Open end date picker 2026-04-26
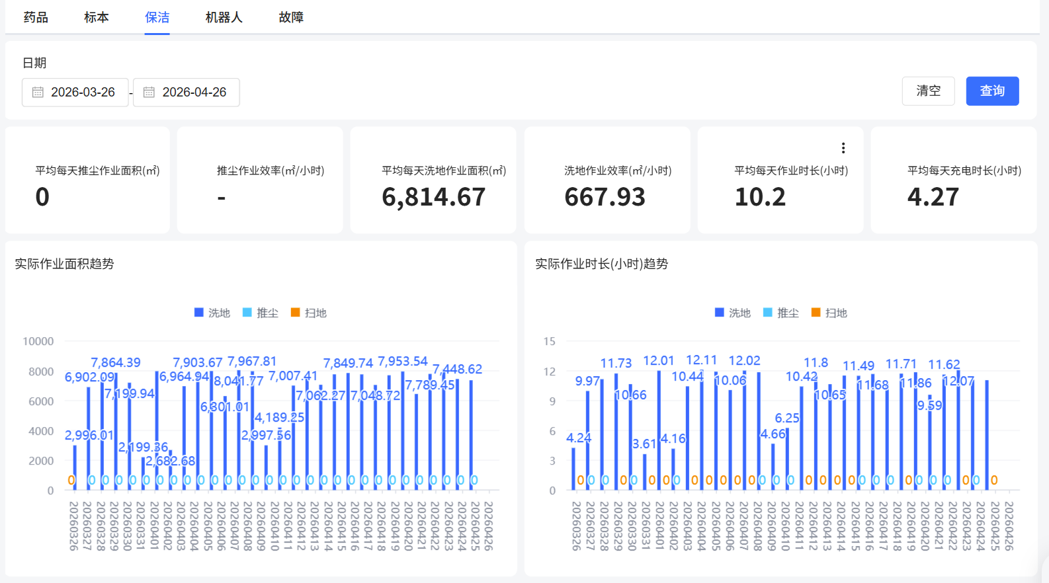The height and width of the screenshot is (583, 1049). (187, 93)
